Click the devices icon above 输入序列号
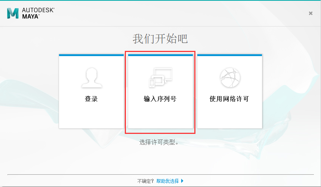Image resolution: width=321 pixels, height=187 pixels. coord(161,78)
